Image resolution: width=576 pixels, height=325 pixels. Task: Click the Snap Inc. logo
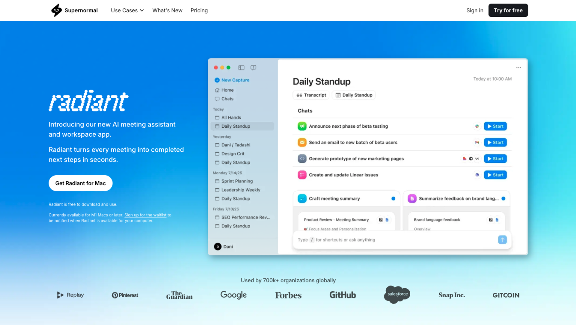[x=451, y=295]
